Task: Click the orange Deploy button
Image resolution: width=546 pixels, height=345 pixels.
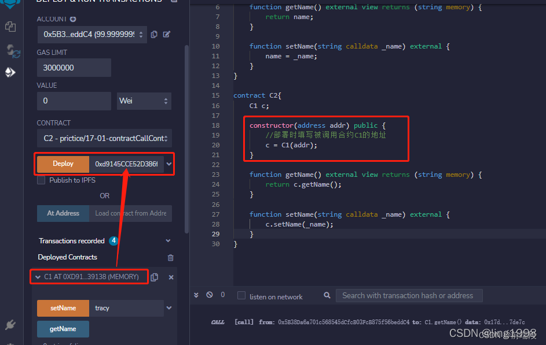Action: [x=63, y=164]
